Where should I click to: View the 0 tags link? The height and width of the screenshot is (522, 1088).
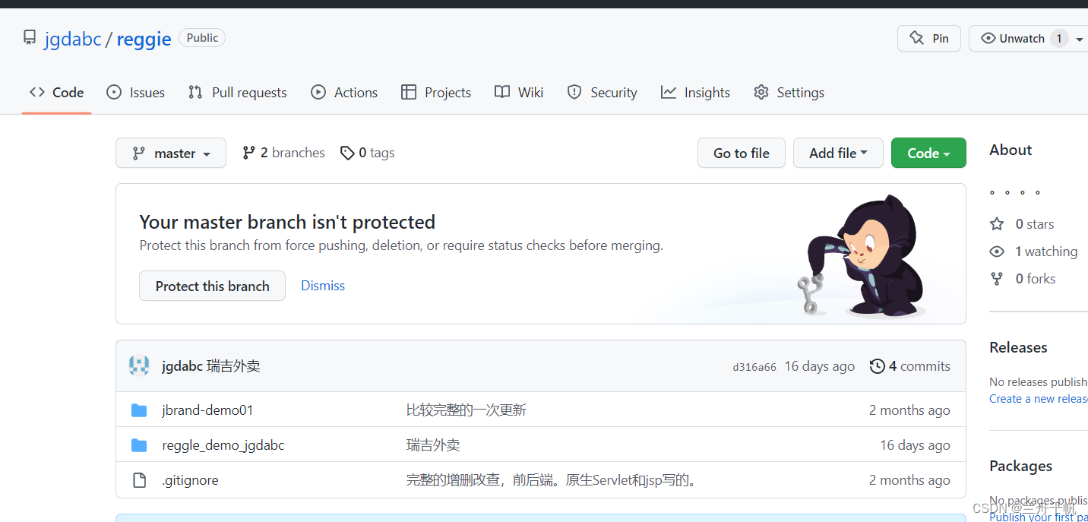point(368,153)
